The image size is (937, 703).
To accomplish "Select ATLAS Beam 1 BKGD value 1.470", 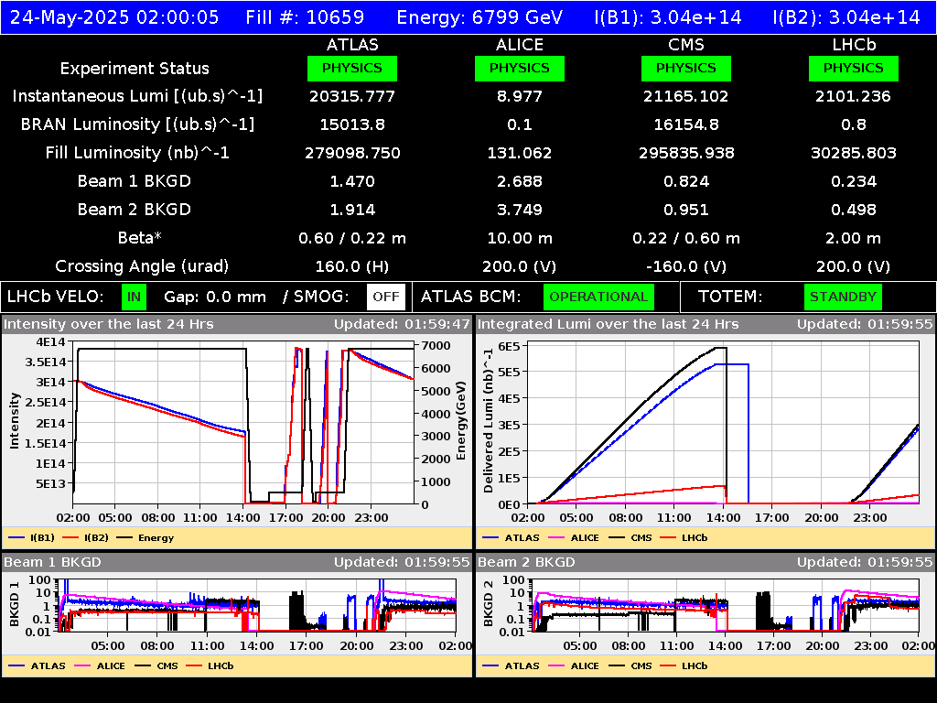I will click(x=352, y=181).
